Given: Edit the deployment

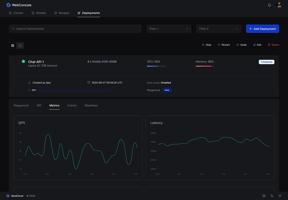Looking at the screenshot, I should 257,45.
